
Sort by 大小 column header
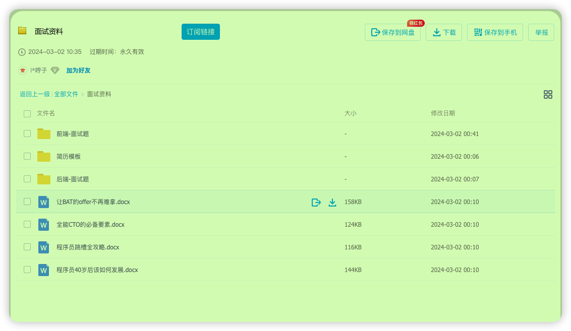pyautogui.click(x=350, y=113)
